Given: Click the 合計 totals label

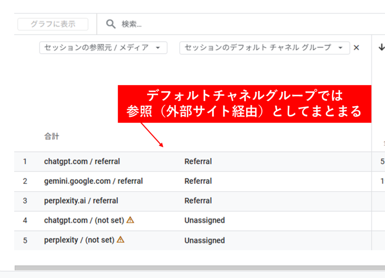Looking at the screenshot, I should (x=52, y=137).
